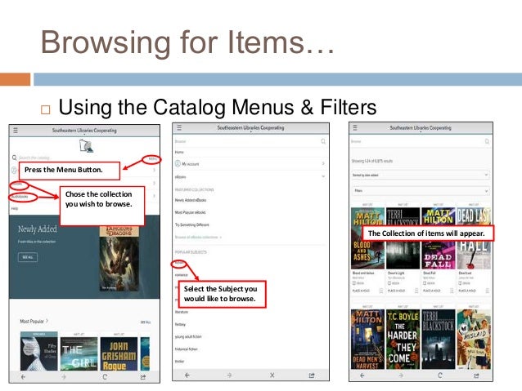The image size is (522, 391).
Task: Select the thriller subject
Action: pos(179,361)
